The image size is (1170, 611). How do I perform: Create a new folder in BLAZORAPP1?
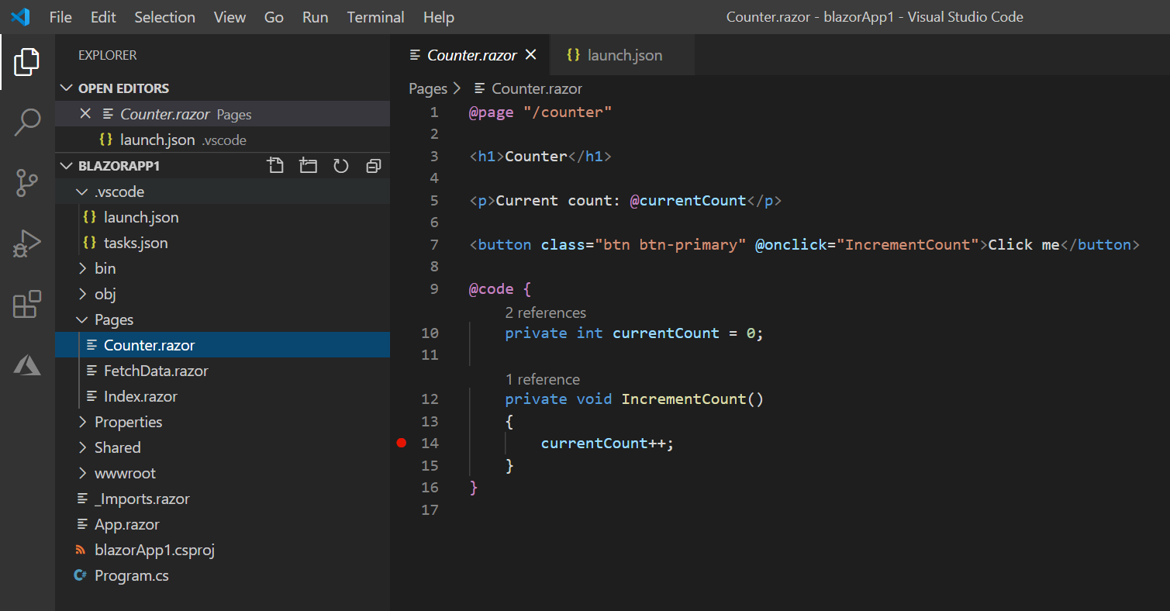coord(308,165)
